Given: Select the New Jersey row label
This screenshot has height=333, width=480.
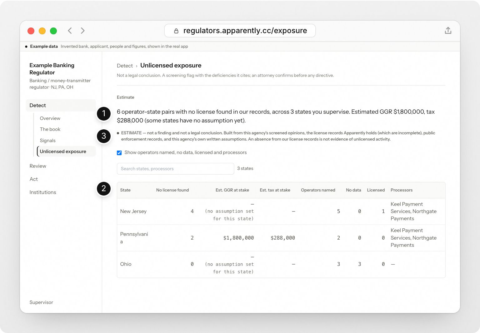Looking at the screenshot, I should pos(133,211).
